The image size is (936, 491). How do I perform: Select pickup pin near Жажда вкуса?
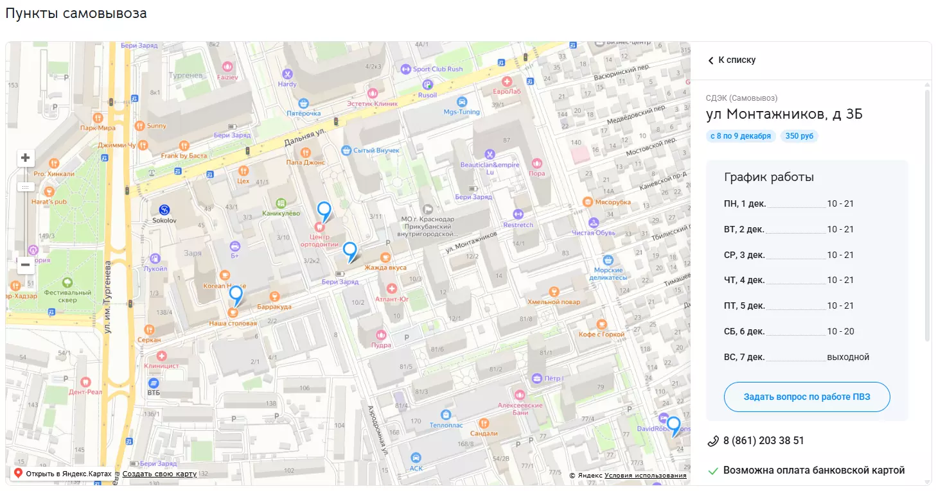[x=349, y=250]
